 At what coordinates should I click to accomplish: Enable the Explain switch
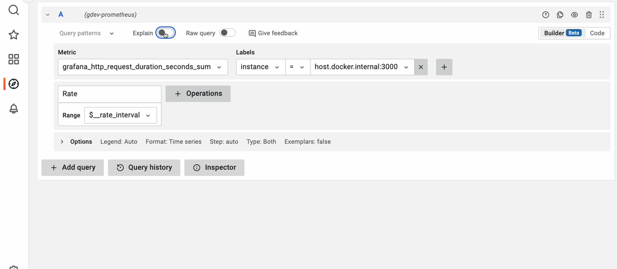coord(166,33)
